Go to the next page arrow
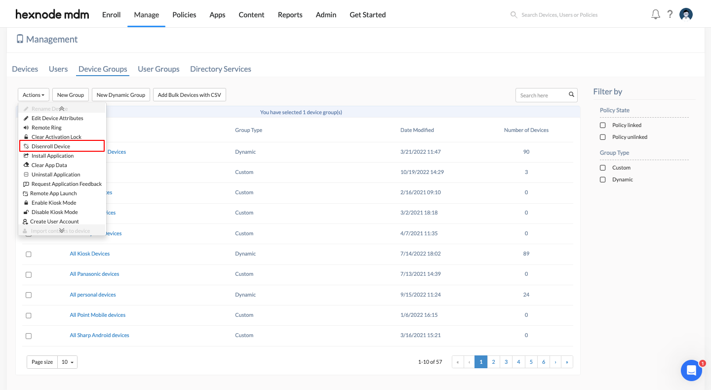711x390 pixels. [x=555, y=362]
